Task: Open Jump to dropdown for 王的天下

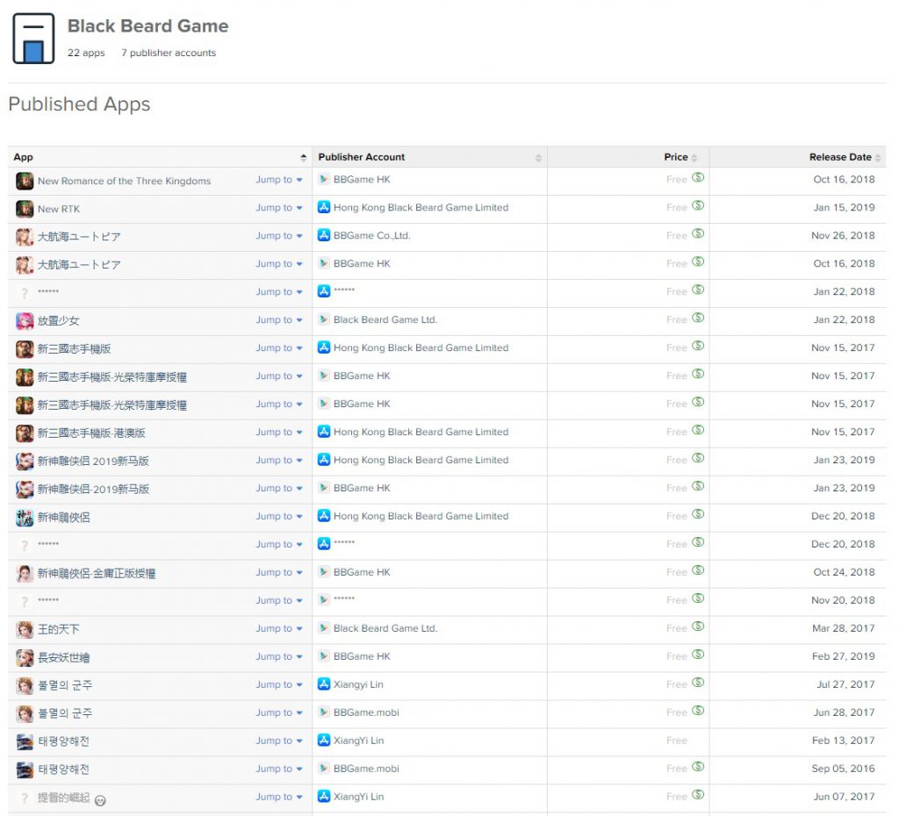Action: click(279, 629)
